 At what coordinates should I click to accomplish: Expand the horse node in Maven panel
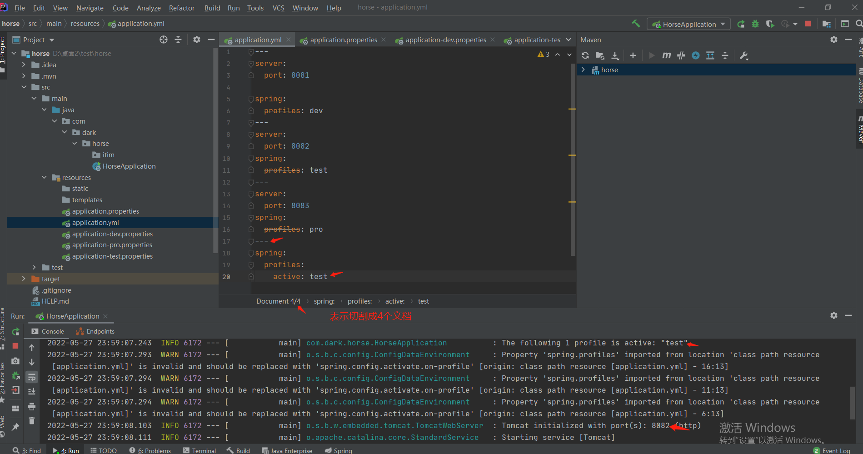583,70
